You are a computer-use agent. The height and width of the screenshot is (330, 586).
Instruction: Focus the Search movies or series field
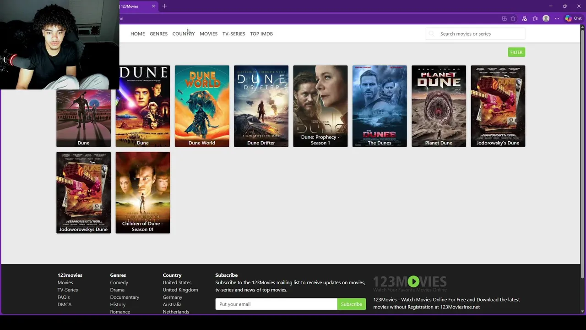point(475,33)
